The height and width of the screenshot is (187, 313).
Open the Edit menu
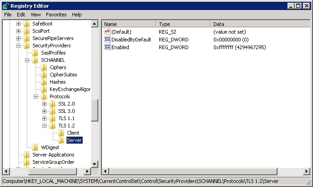21,15
